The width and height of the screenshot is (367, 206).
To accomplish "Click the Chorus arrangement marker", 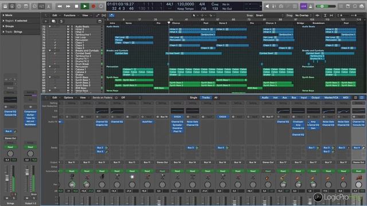I will [x=176, y=23].
